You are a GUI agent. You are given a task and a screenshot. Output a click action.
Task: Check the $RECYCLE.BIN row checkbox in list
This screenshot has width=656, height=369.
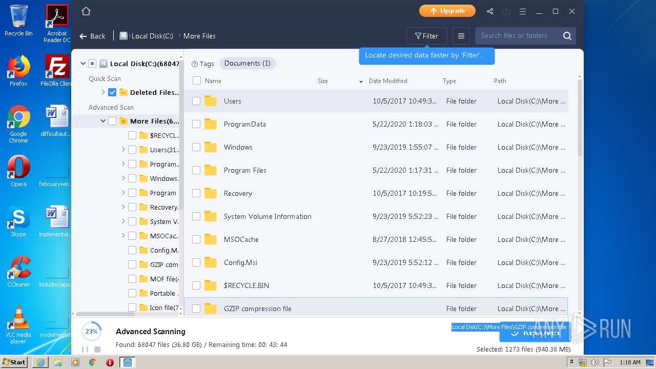(x=196, y=285)
